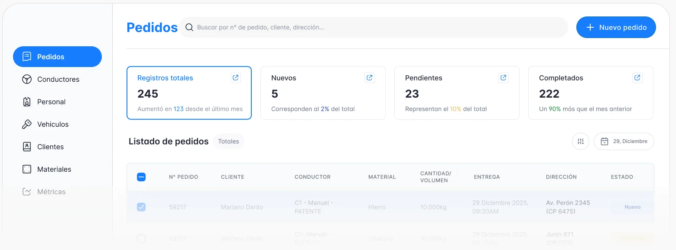Screen dimensions: 676x250
Task: Open the 29, Diciembre date picker
Action: pyautogui.click(x=624, y=141)
